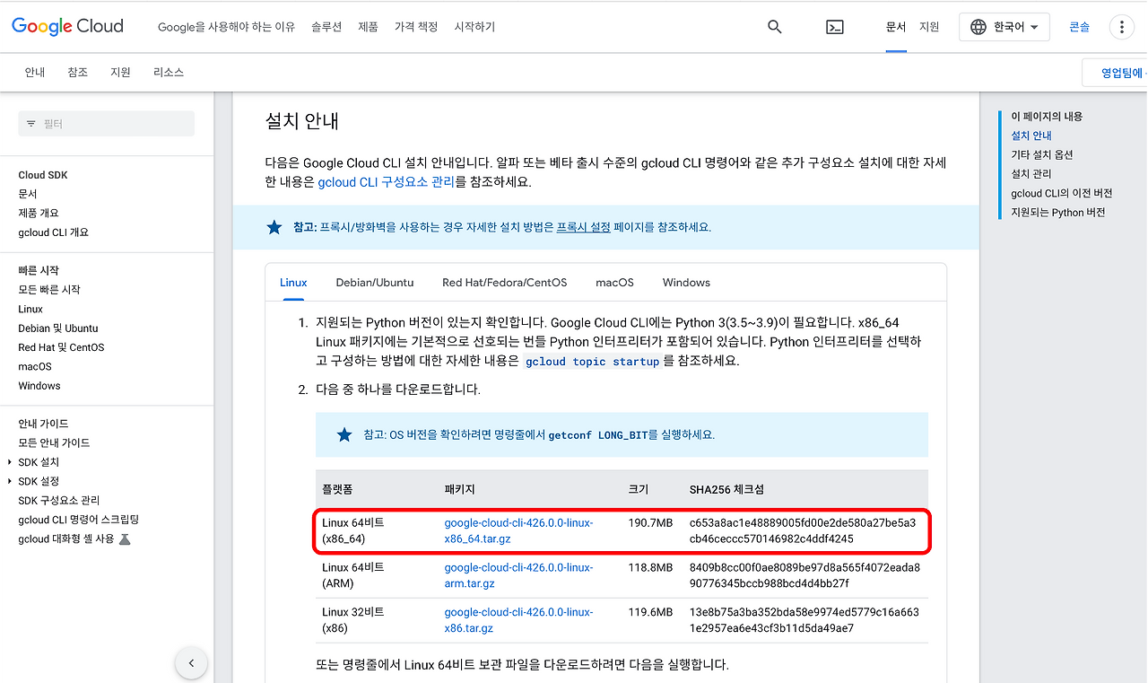Click the Google Cloud logo
Viewport: 1148px width, 683px height.
click(x=66, y=26)
